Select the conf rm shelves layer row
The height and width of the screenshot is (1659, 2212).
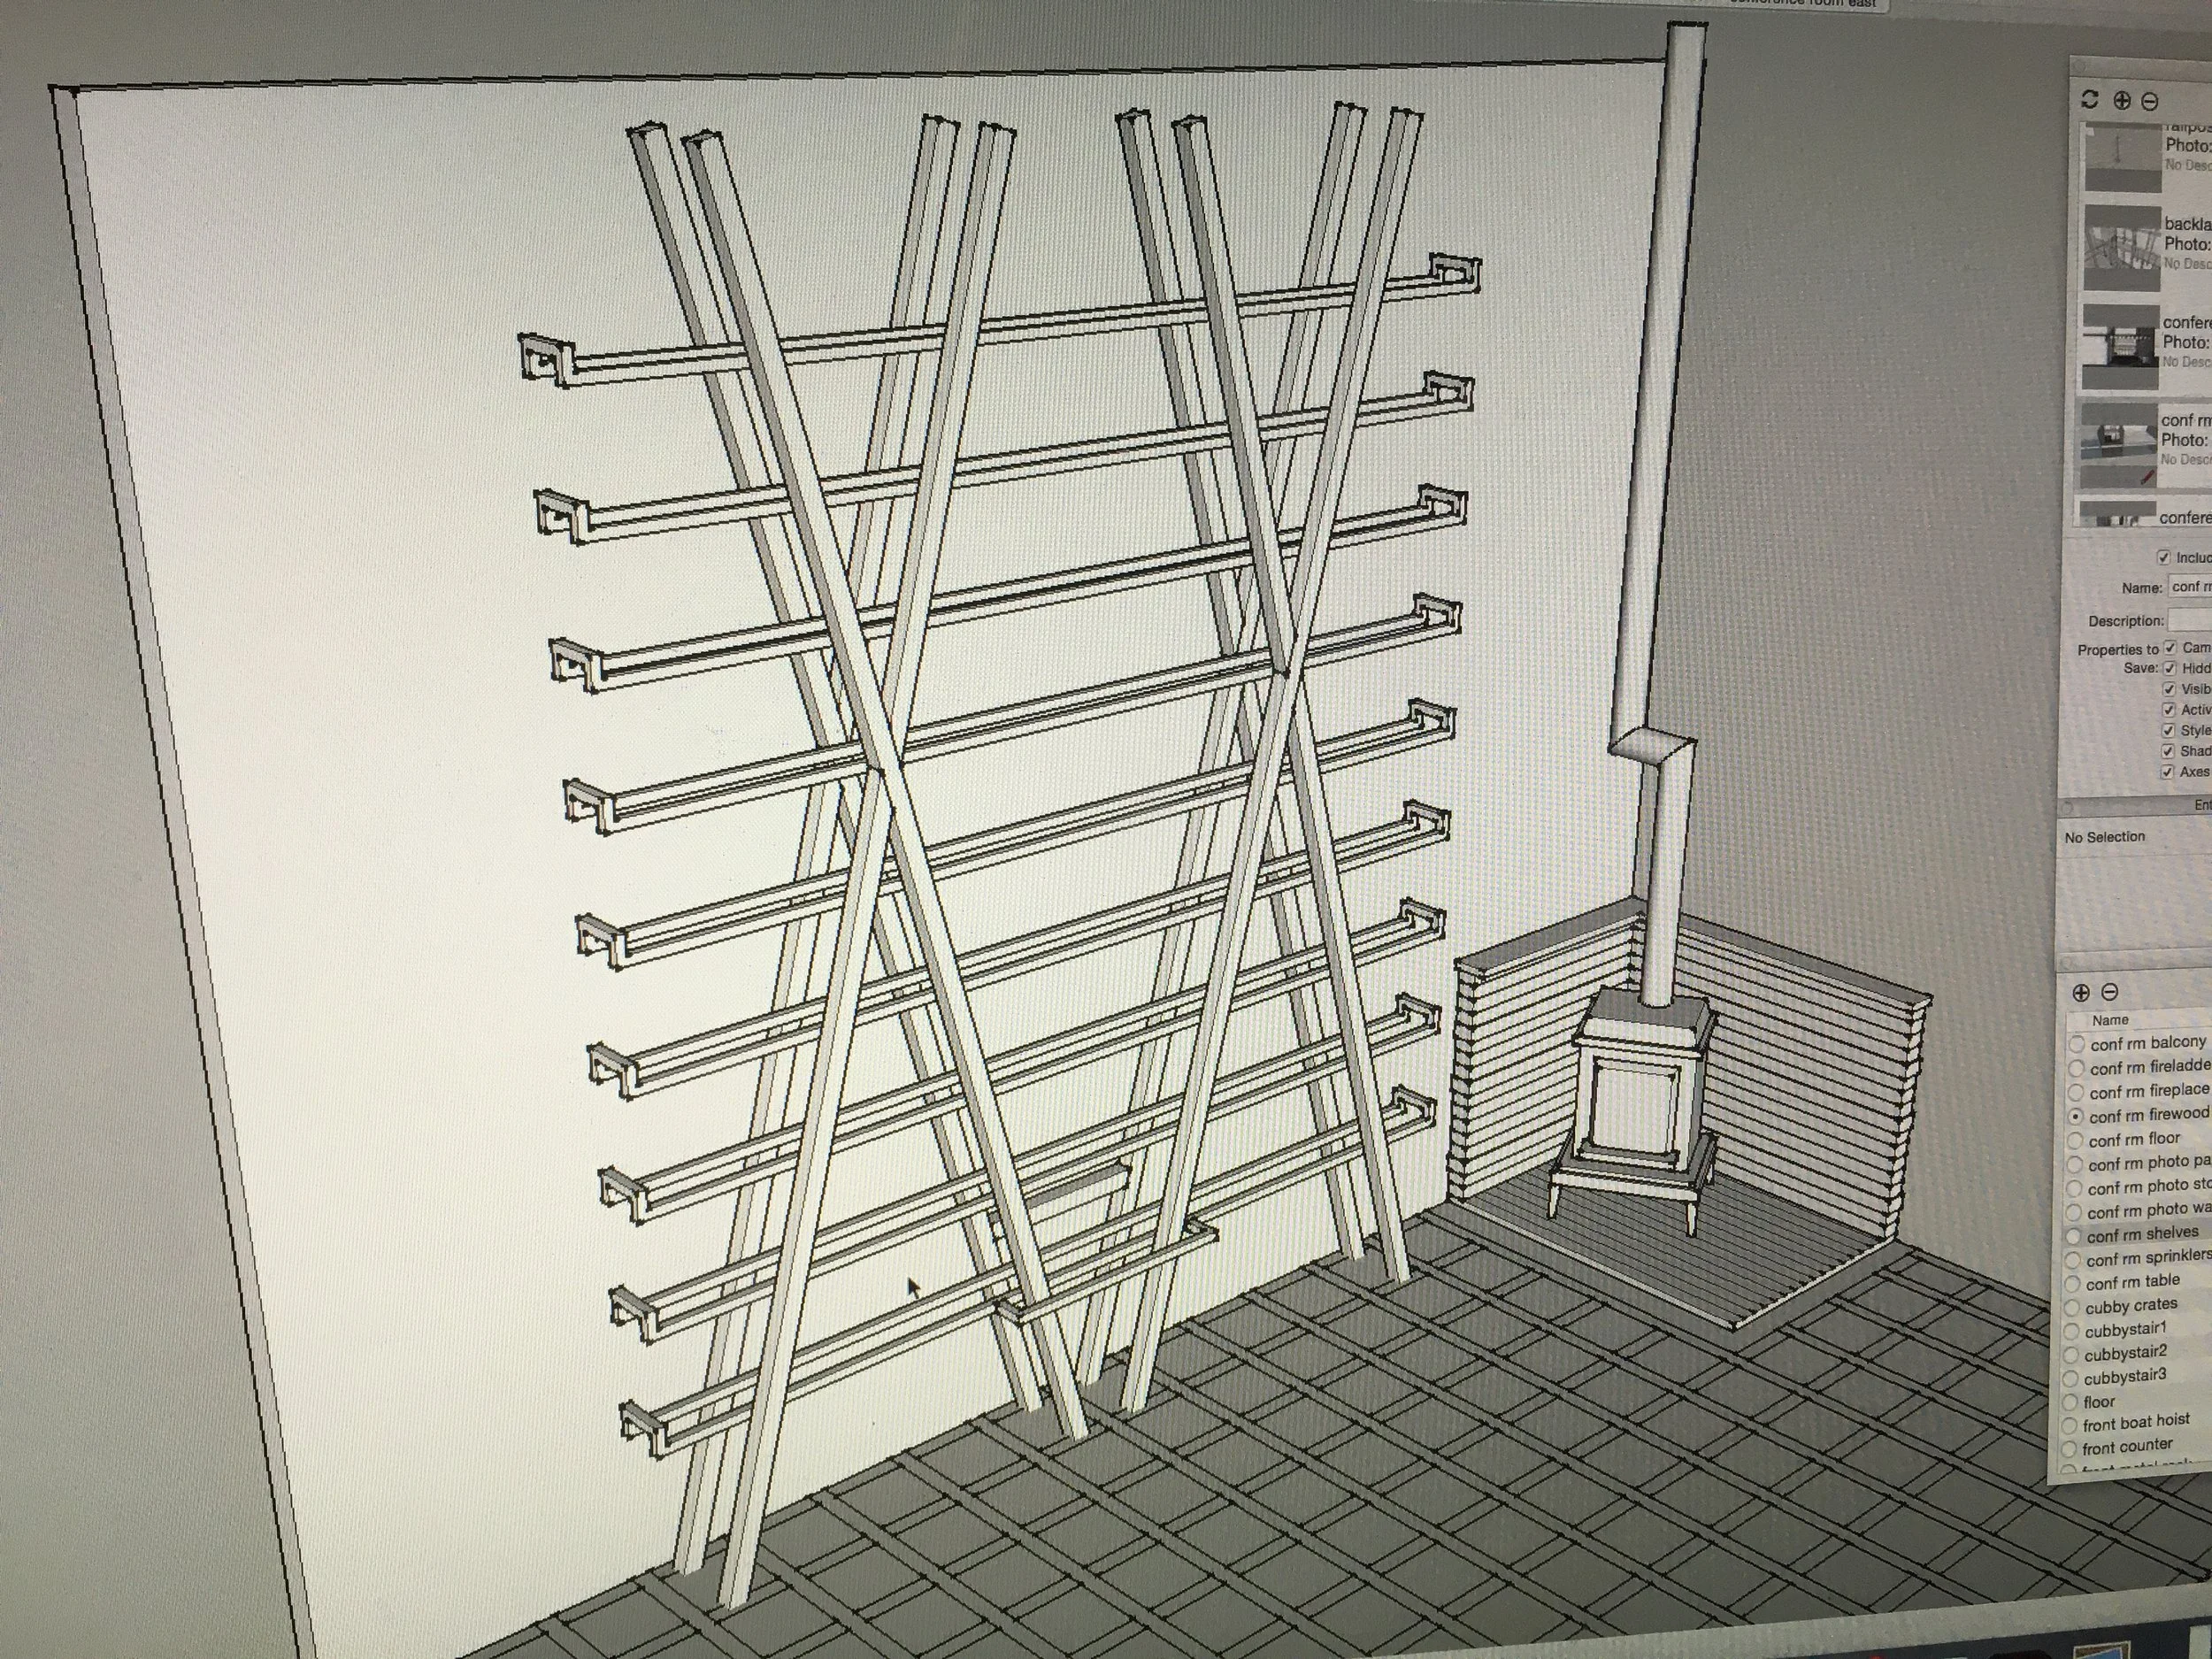(2142, 1235)
